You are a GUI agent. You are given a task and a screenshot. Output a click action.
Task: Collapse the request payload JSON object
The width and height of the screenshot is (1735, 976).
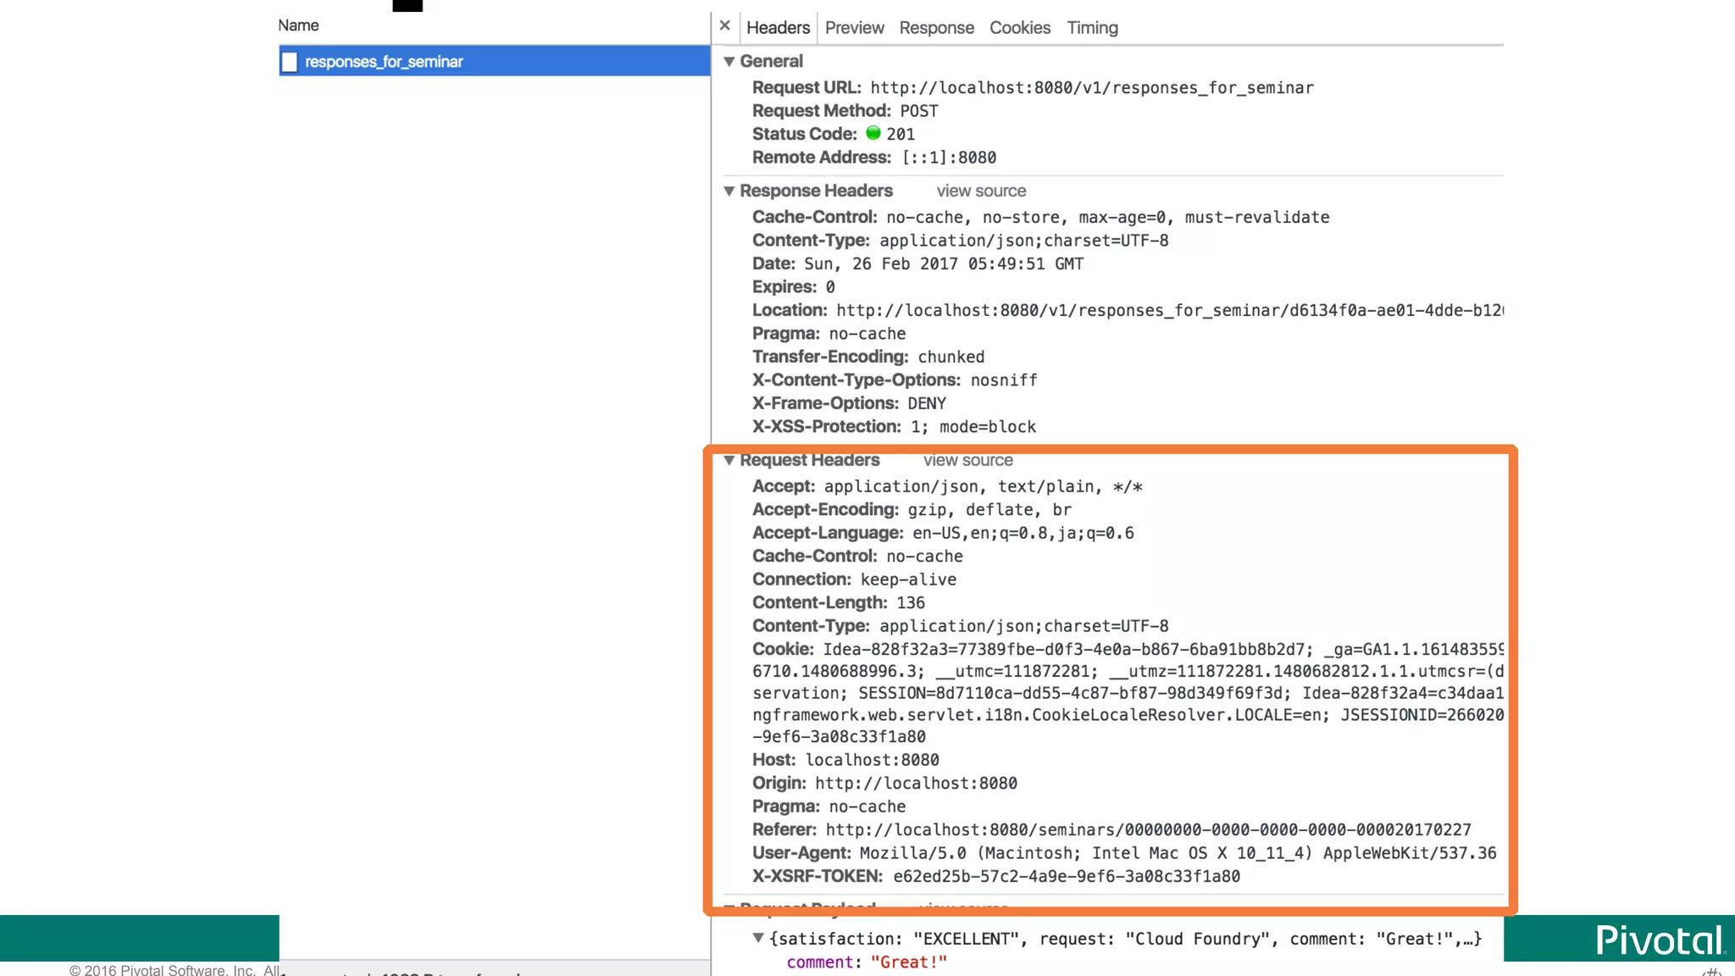click(x=758, y=938)
